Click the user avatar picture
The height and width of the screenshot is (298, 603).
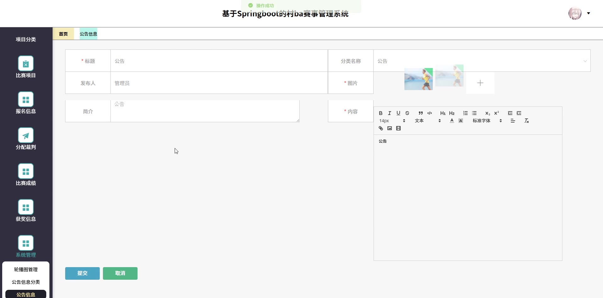point(575,13)
